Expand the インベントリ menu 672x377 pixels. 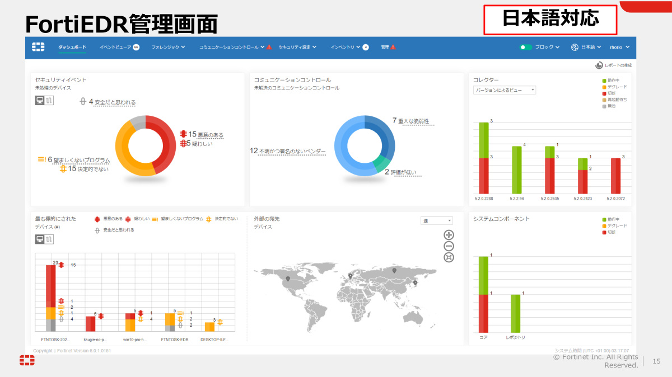(x=345, y=48)
